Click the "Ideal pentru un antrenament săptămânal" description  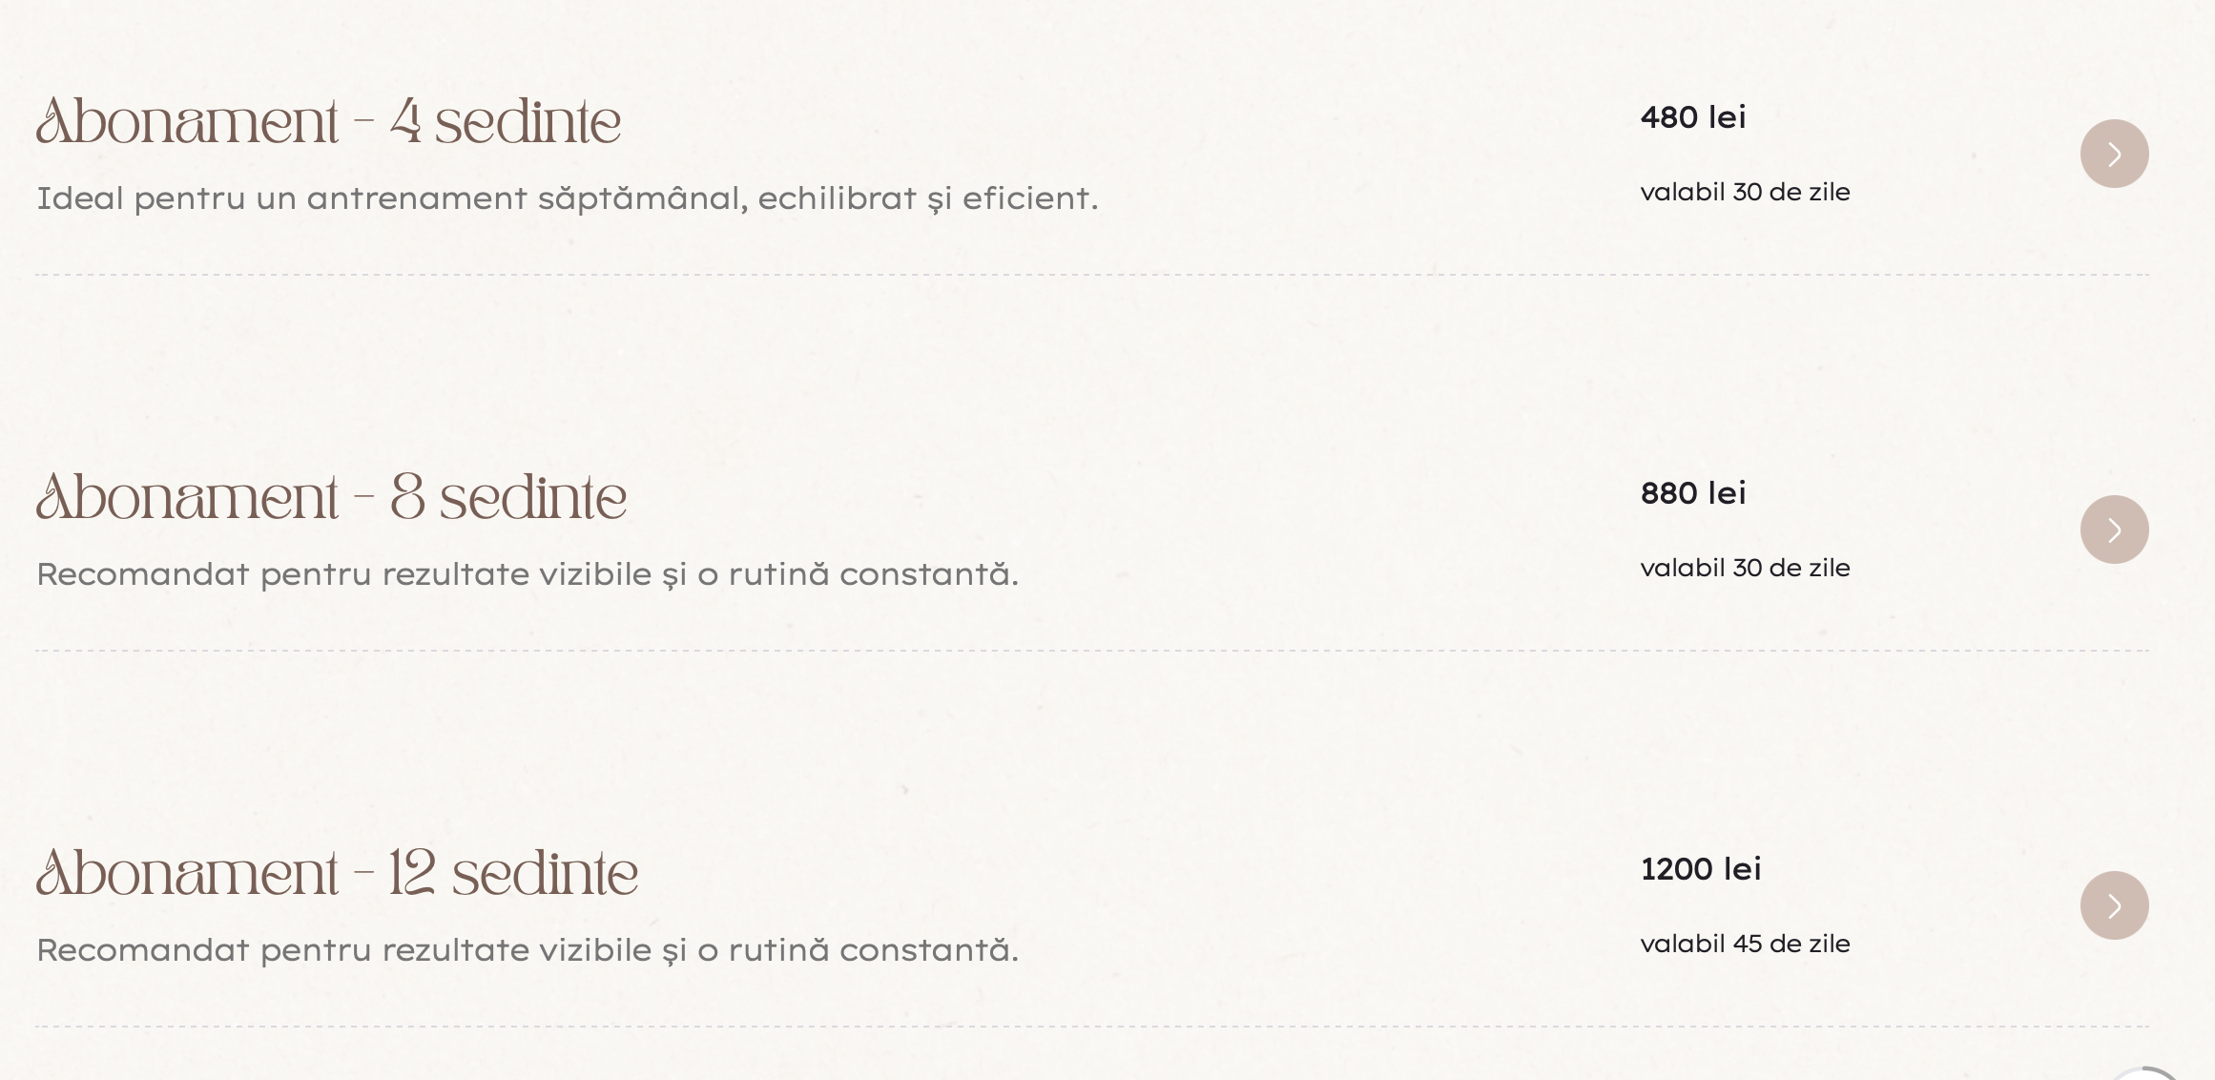click(x=567, y=198)
